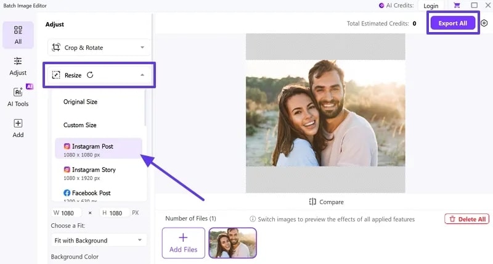Viewport: 493px width, 264px height.
Task: Click the AI Credits coin icon
Action: pyautogui.click(x=381, y=6)
